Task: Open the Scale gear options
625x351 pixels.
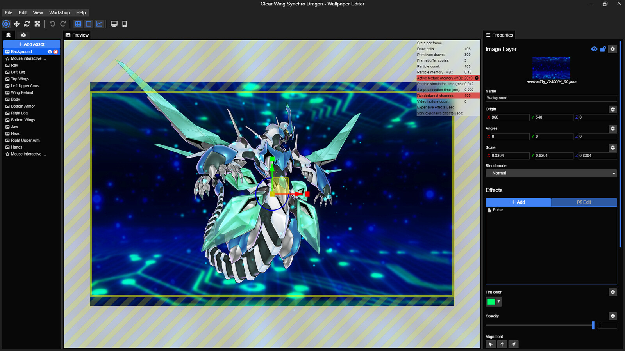Action: [613, 148]
